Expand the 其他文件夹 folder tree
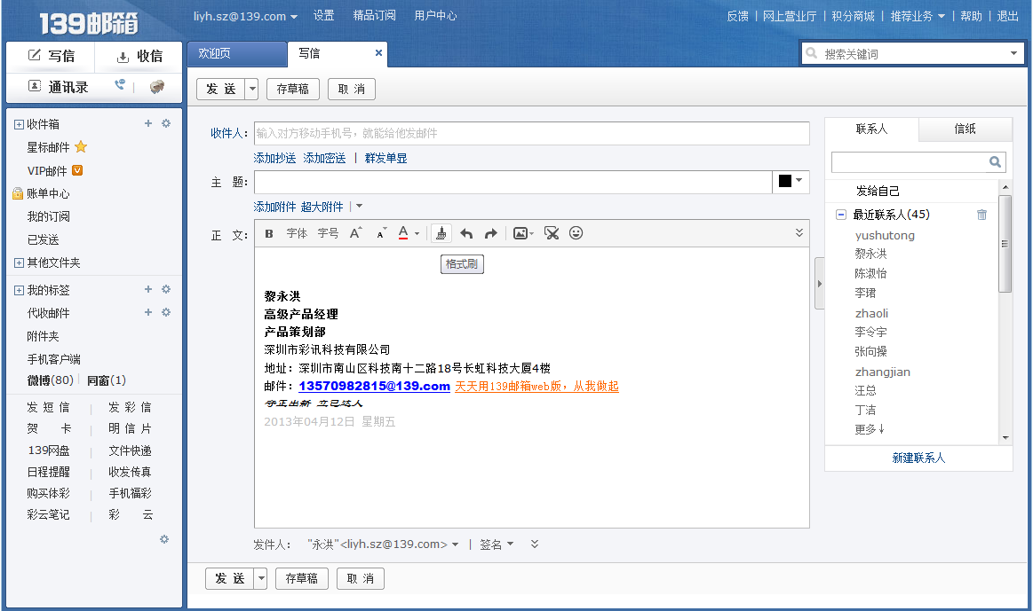The width and height of the screenshot is (1033, 611). 19,263
